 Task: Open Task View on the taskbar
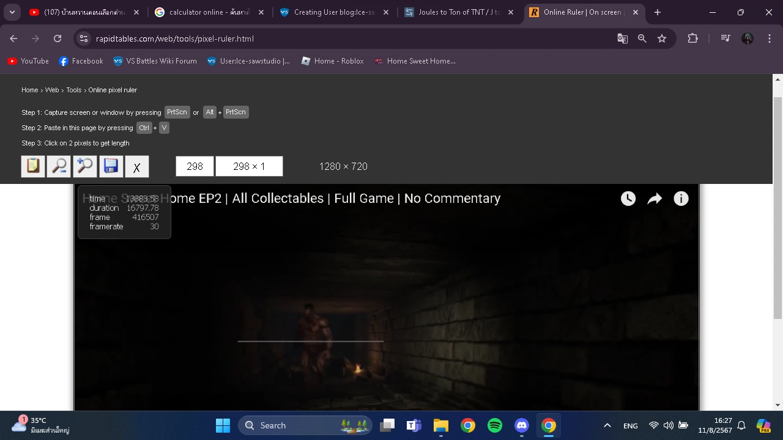pos(387,425)
